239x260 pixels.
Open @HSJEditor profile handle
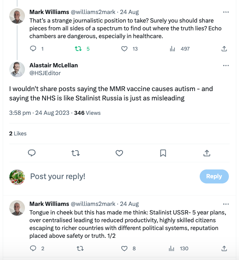click(45, 73)
